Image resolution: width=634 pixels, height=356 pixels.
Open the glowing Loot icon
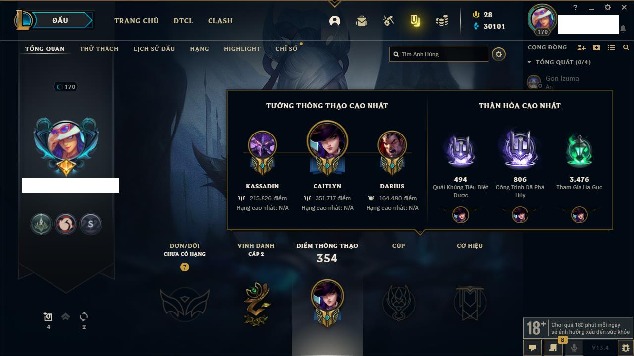pyautogui.click(x=415, y=21)
